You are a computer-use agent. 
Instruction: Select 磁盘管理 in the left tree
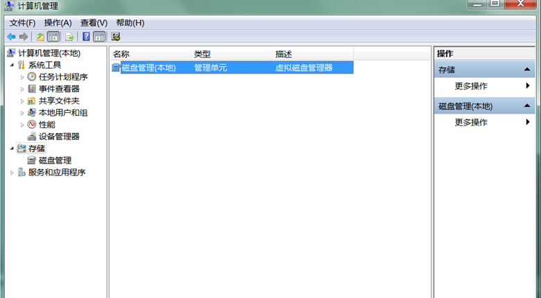click(55, 160)
